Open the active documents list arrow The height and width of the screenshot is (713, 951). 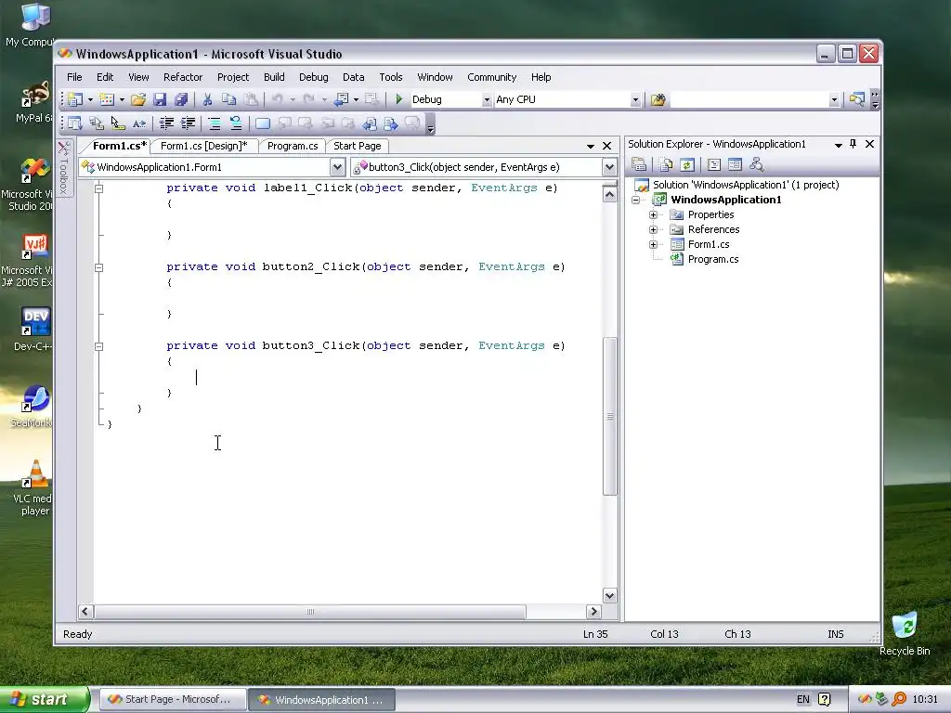[590, 146]
